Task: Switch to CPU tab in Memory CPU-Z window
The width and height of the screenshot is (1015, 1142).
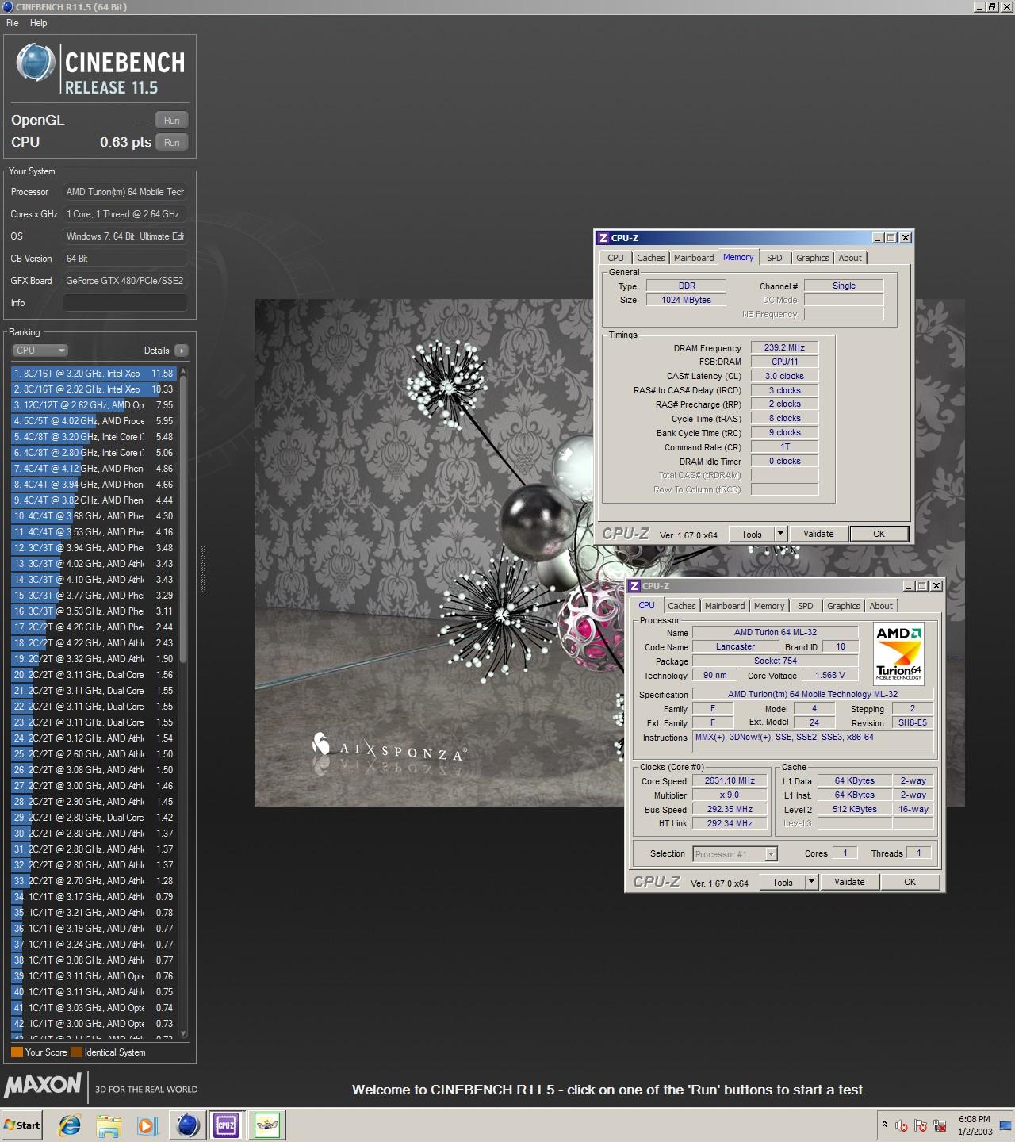Action: tap(615, 258)
